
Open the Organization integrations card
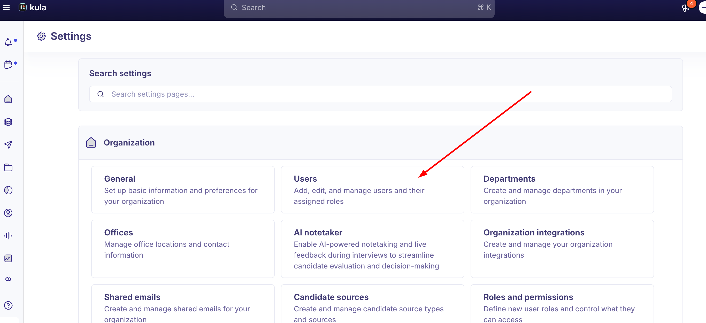click(562, 249)
